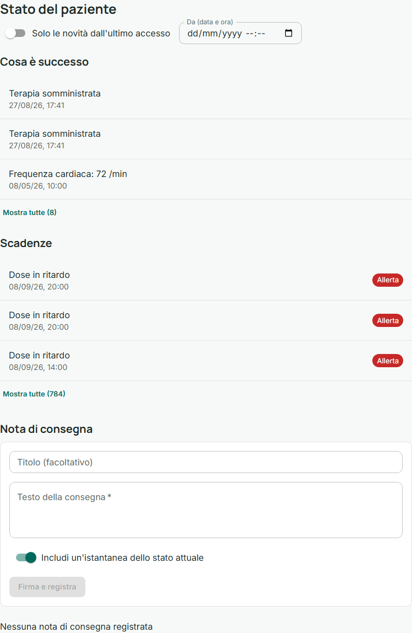The width and height of the screenshot is (412, 633).
Task: Expand 'Mostra tutte (8)' events list
Action: [30, 212]
